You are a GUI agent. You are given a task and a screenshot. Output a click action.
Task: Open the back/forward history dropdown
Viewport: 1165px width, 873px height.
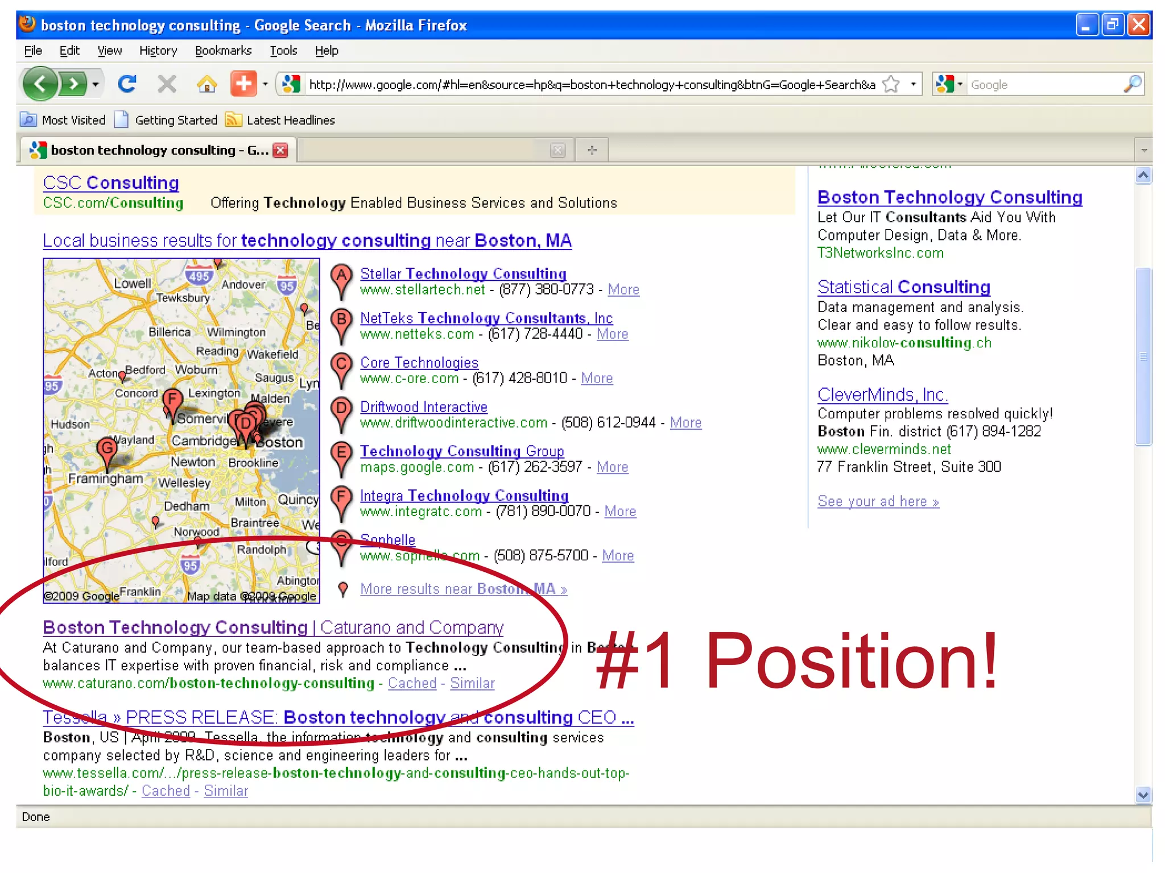(x=96, y=85)
